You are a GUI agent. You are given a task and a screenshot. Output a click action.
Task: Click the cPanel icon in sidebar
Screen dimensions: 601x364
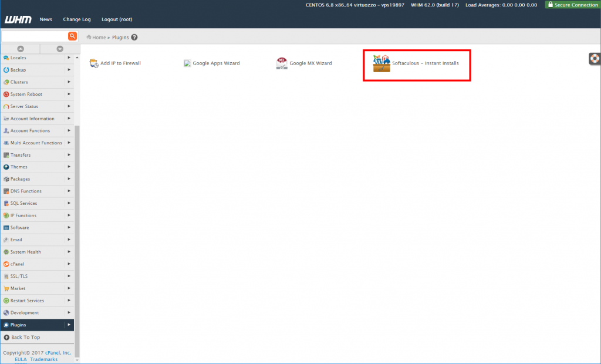click(6, 264)
